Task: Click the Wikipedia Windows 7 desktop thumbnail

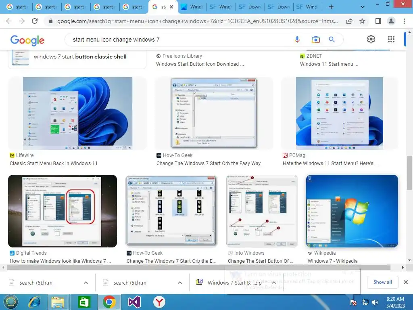Action: (x=352, y=211)
